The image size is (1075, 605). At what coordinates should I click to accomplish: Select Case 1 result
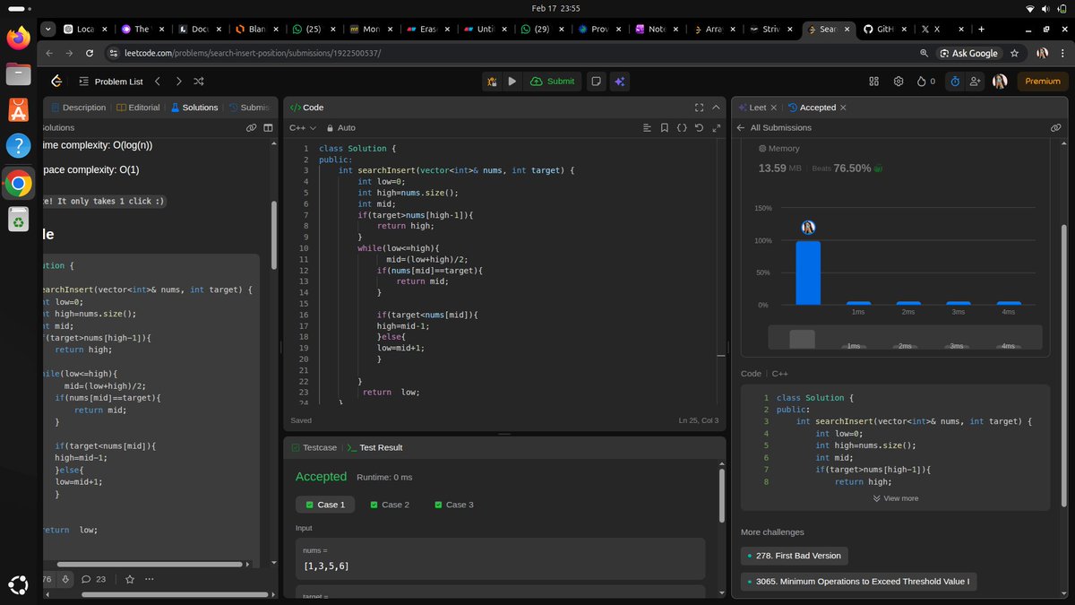325,505
